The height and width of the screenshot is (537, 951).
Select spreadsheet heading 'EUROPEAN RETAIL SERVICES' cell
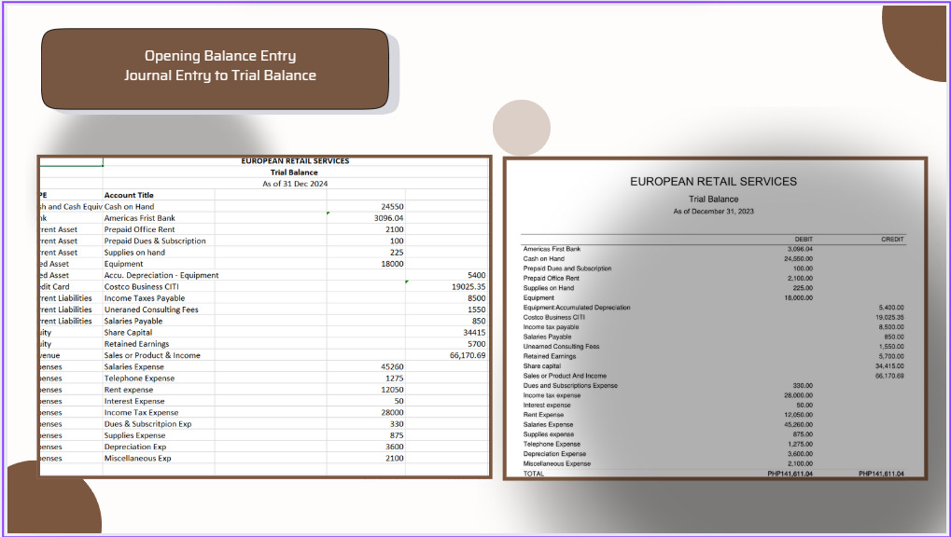tap(295, 161)
